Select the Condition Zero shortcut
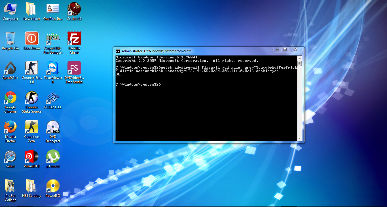387x207 pixels. 32,132
